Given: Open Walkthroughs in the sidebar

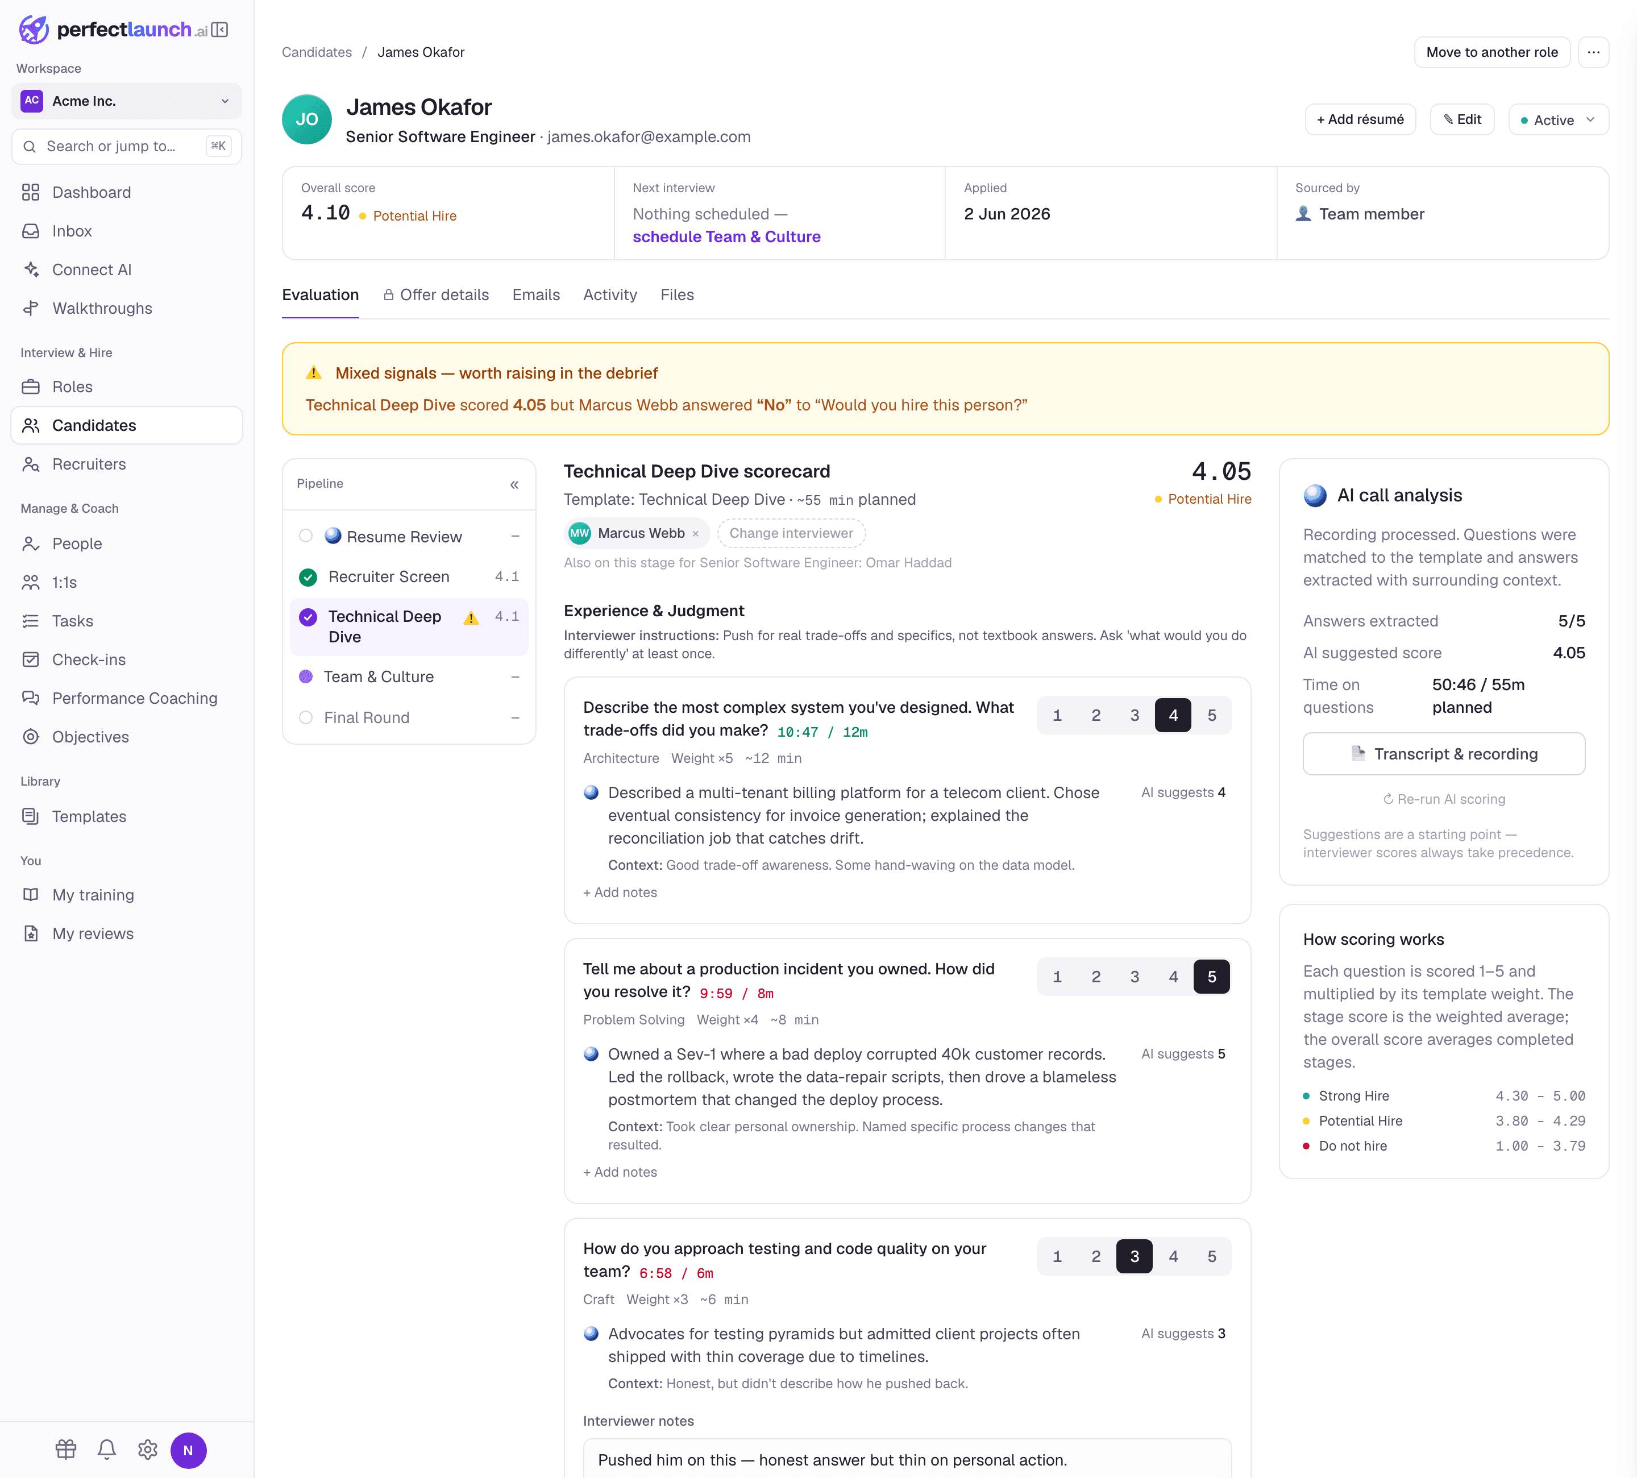Looking at the screenshot, I should point(127,309).
